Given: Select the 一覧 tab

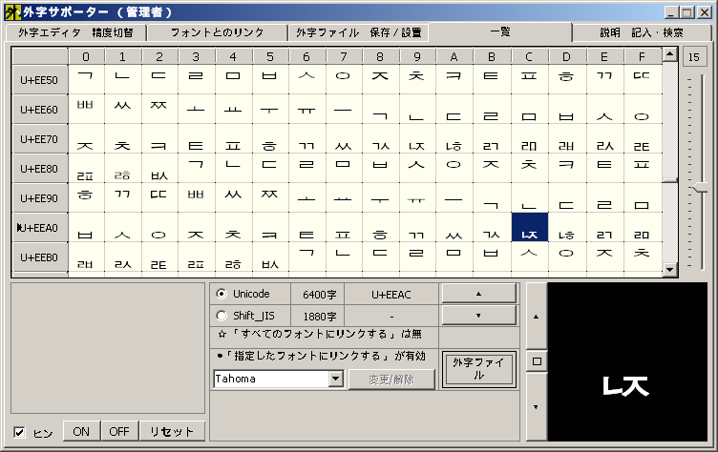Looking at the screenshot, I should (500, 32).
